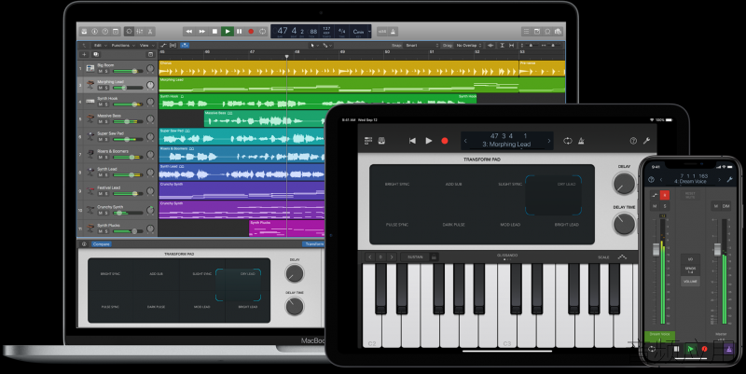Open the Inspector on the MacBook toolbar

(x=95, y=32)
